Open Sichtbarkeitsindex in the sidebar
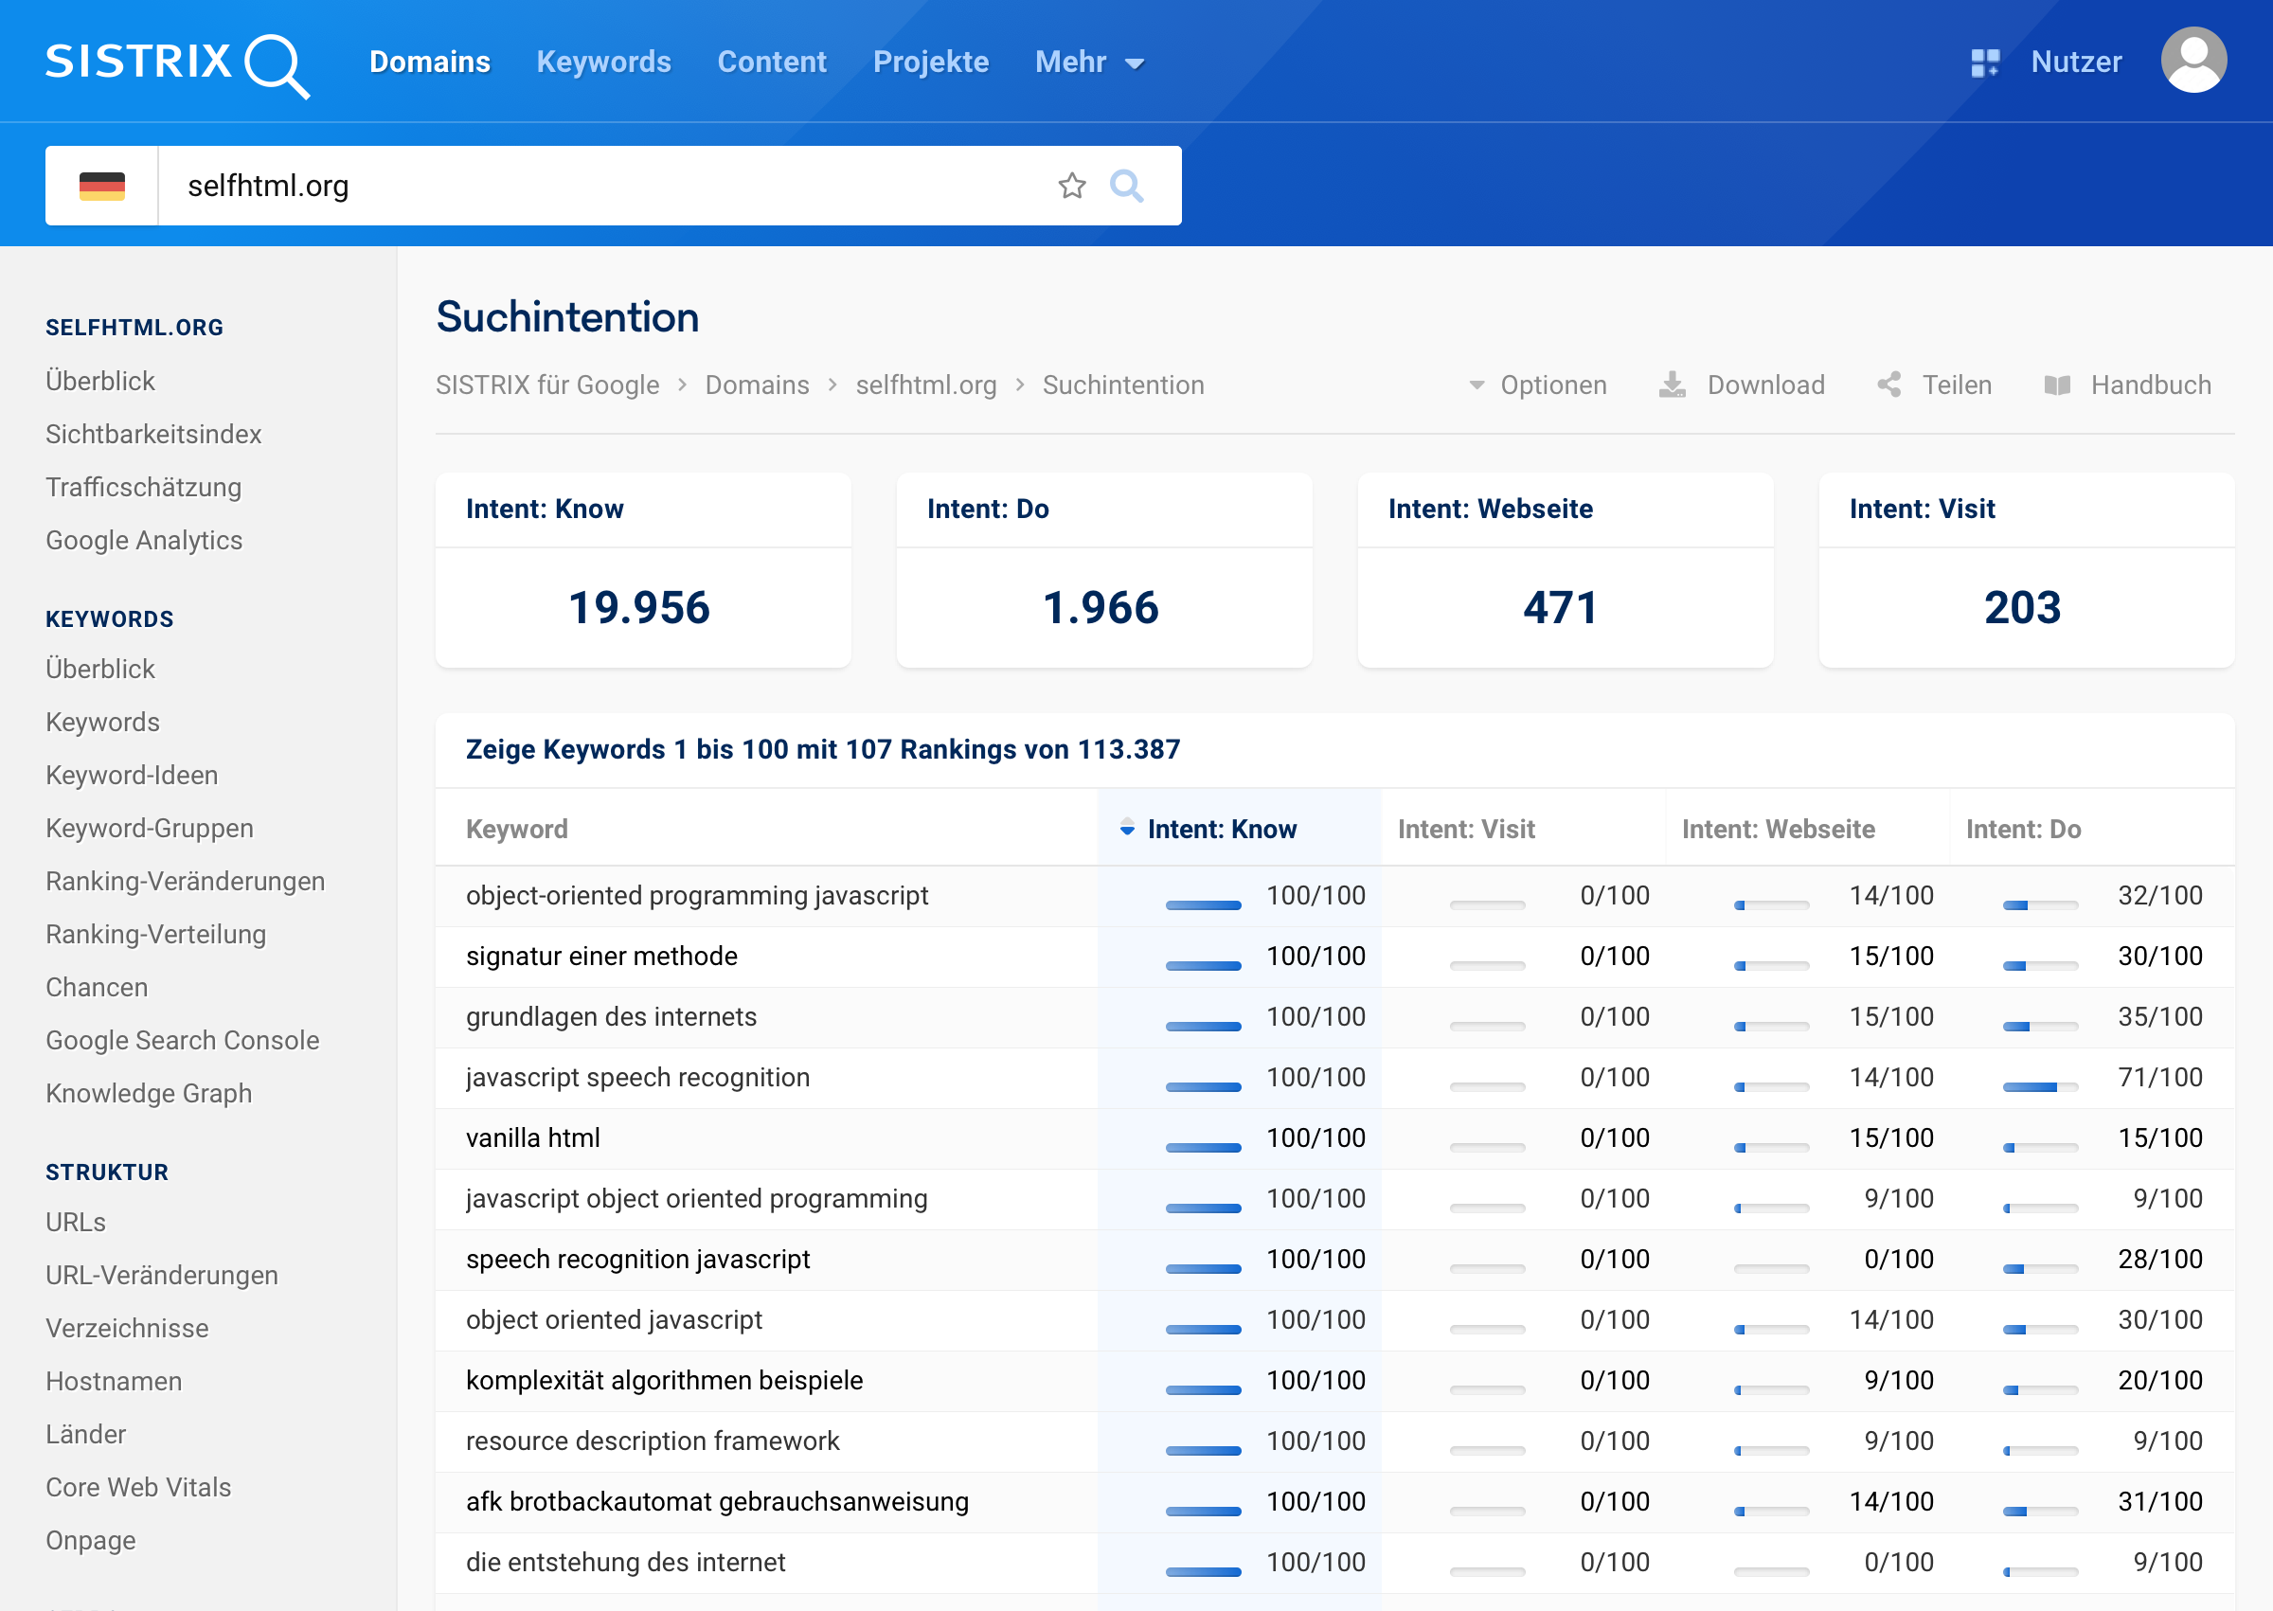2273x1611 pixels. [x=153, y=435]
